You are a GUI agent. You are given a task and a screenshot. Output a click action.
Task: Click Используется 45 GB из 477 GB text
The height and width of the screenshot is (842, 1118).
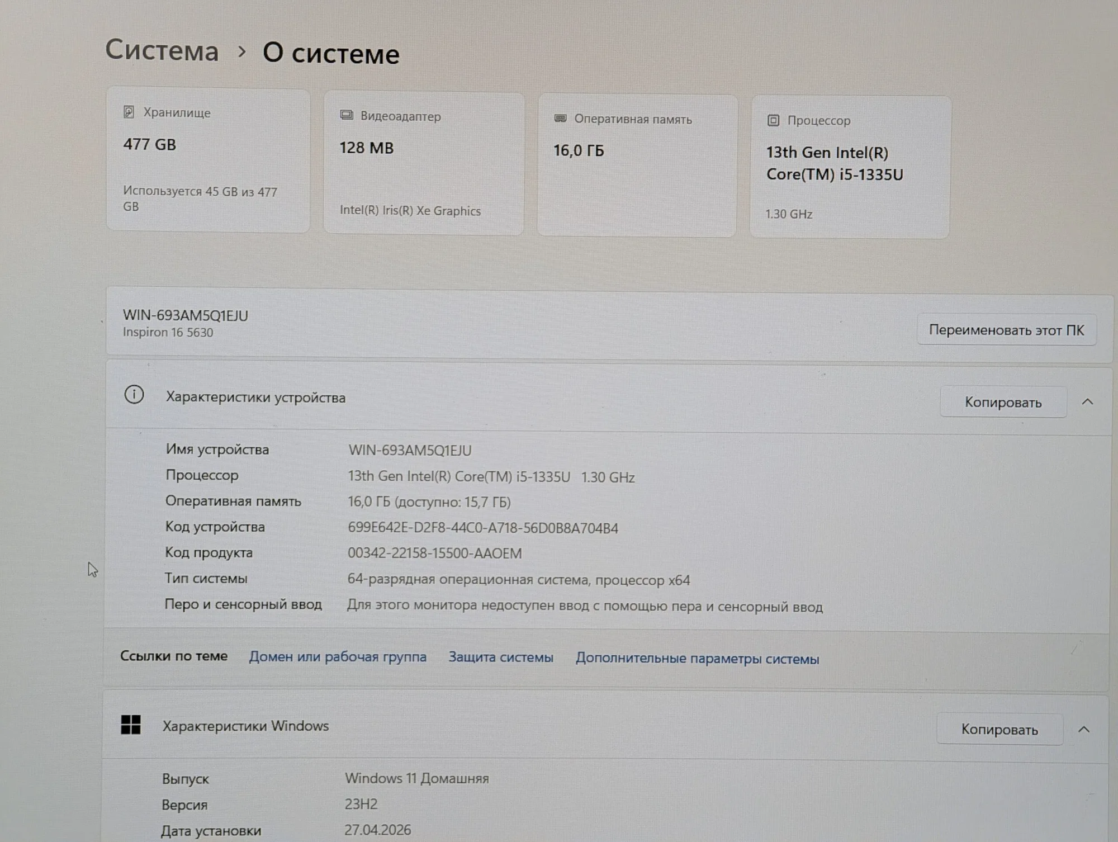point(200,198)
